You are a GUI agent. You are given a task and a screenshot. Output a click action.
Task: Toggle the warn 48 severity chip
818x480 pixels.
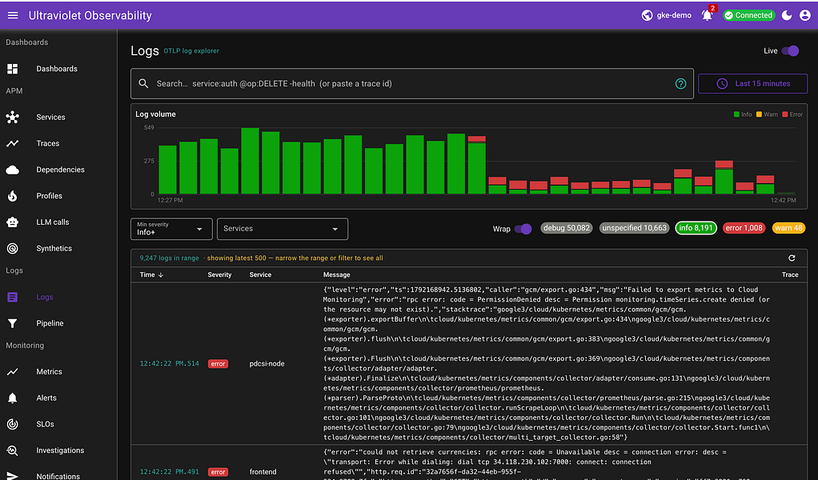(x=789, y=228)
